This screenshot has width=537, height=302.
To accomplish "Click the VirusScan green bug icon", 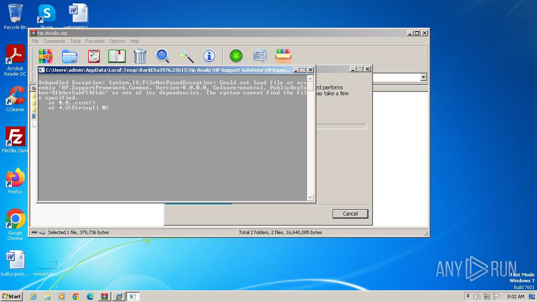I will coord(236,56).
